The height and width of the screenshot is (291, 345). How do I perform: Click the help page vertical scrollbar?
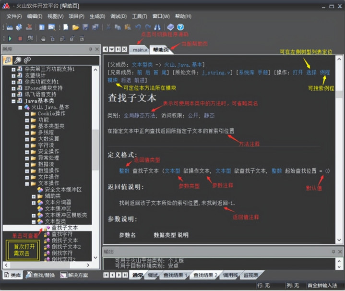[339, 144]
